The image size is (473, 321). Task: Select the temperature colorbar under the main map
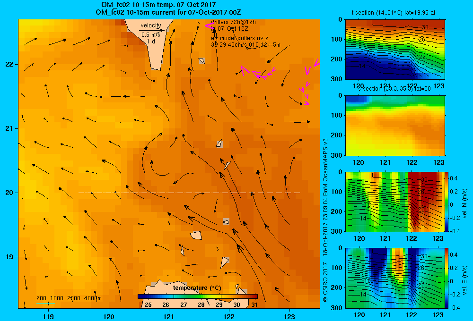198,296
